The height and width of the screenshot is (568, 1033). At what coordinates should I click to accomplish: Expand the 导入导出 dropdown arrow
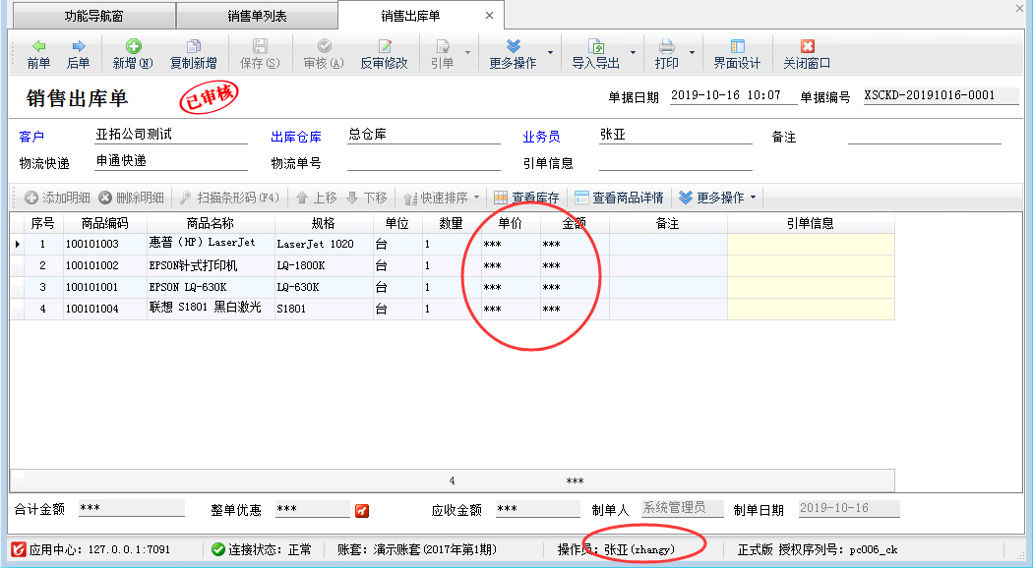[x=633, y=53]
